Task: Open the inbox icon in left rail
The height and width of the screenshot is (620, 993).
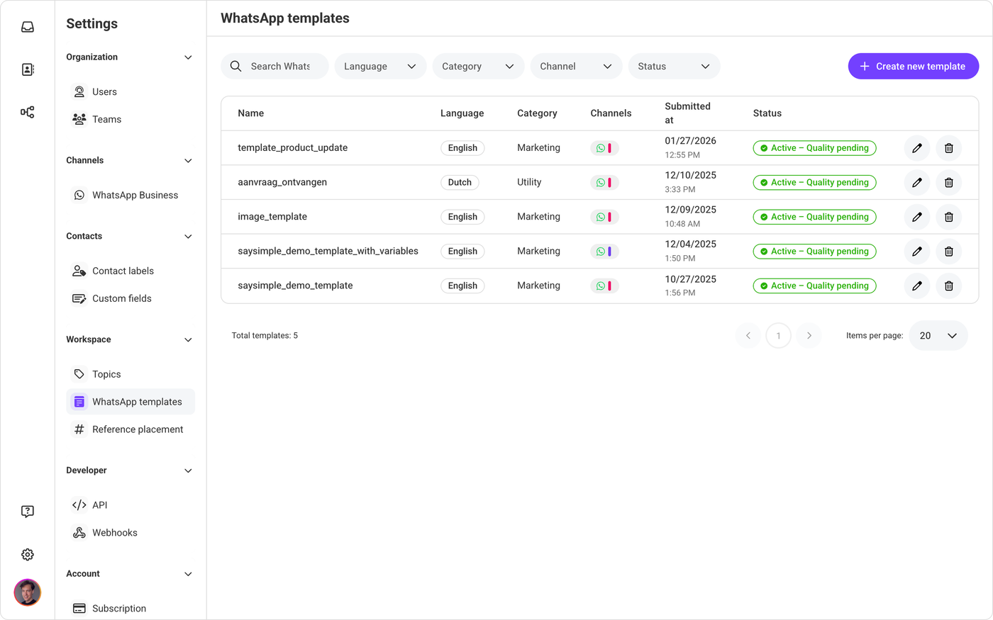Action: pos(28,27)
